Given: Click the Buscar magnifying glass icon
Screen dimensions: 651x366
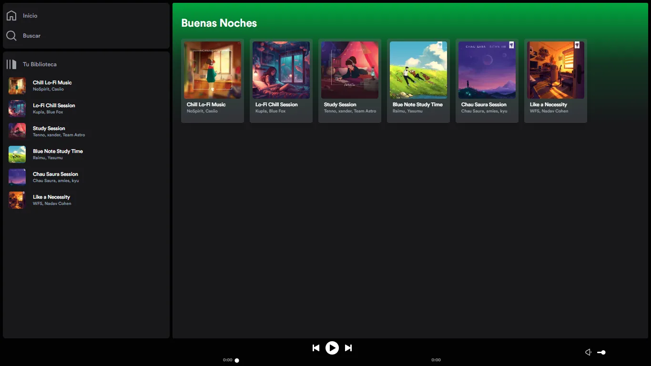Looking at the screenshot, I should tap(11, 36).
